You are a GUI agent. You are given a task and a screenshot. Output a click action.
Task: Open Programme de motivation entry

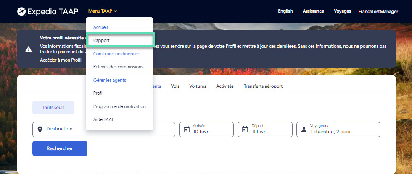[119, 106]
